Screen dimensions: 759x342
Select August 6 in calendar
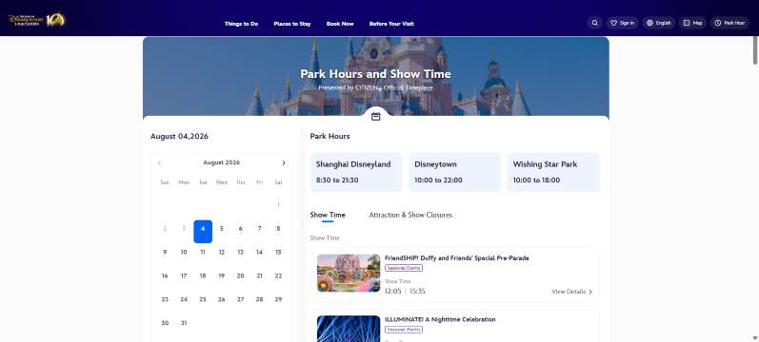pos(241,229)
